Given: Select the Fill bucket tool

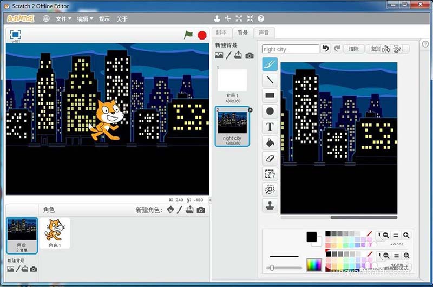Looking at the screenshot, I should tap(270, 142).
